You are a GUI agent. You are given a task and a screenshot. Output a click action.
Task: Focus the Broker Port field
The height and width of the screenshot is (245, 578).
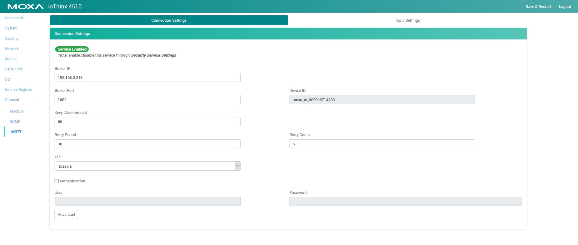pos(147,100)
